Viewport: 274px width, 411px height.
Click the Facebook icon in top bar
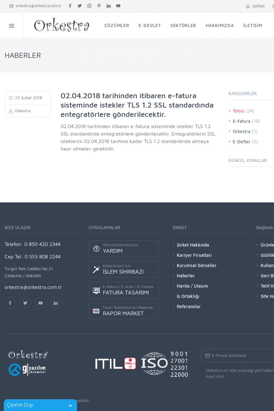70,6
